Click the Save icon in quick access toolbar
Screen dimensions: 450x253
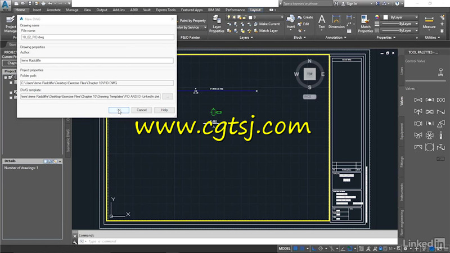30,3
